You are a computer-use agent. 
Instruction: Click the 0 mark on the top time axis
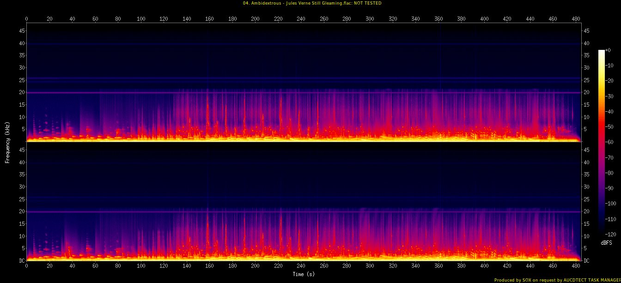click(27, 19)
